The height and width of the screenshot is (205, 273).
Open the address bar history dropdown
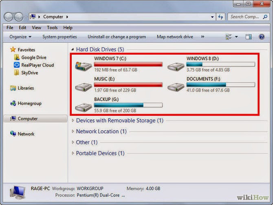[212, 17]
